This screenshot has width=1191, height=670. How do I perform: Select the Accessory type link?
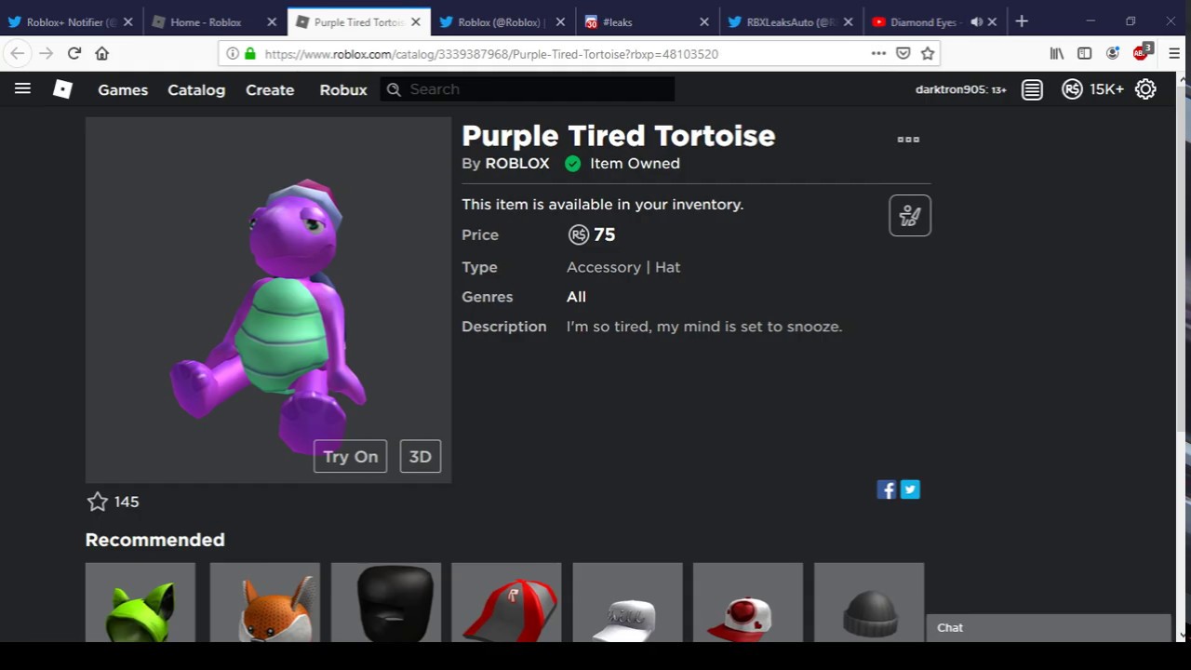coord(604,267)
